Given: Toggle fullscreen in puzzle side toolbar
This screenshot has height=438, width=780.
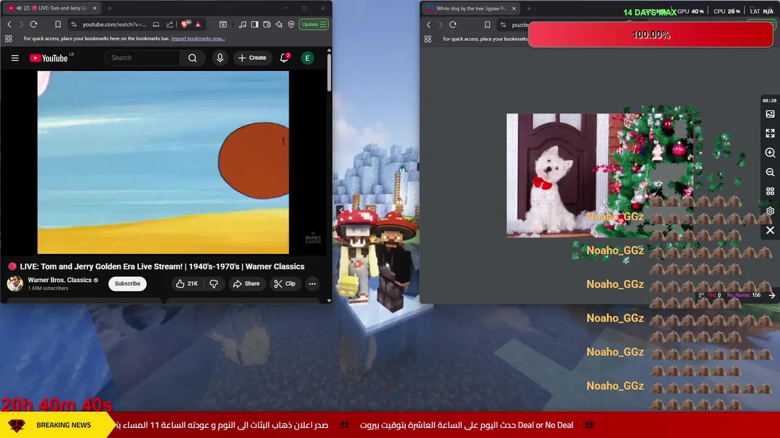Looking at the screenshot, I should (x=770, y=133).
